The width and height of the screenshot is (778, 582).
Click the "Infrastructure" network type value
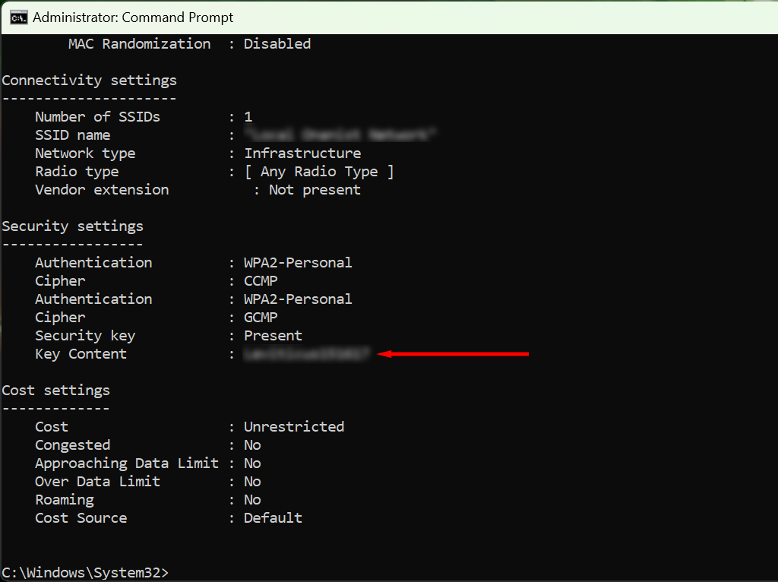click(302, 153)
